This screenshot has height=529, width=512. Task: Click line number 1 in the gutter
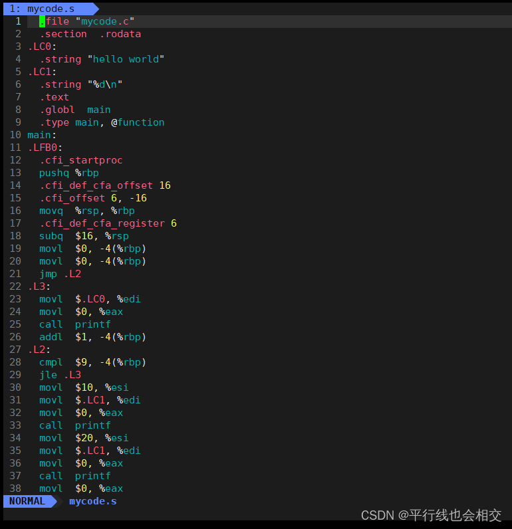click(18, 21)
